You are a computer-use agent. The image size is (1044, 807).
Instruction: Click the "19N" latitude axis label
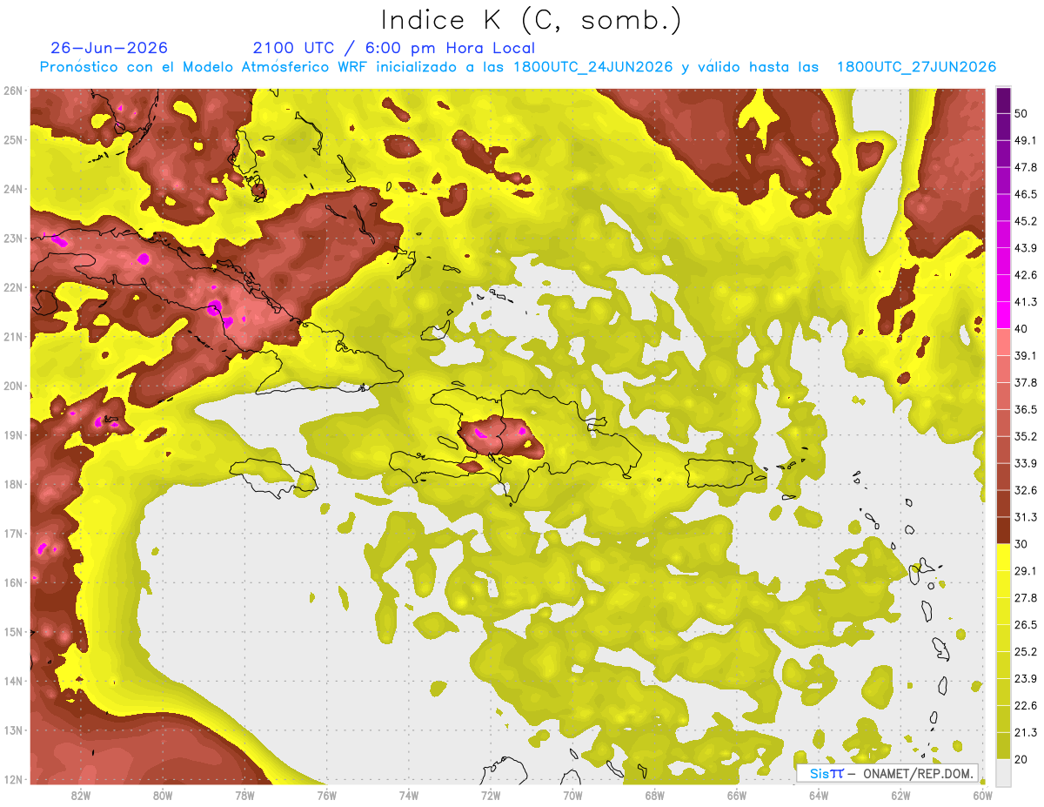click(13, 435)
